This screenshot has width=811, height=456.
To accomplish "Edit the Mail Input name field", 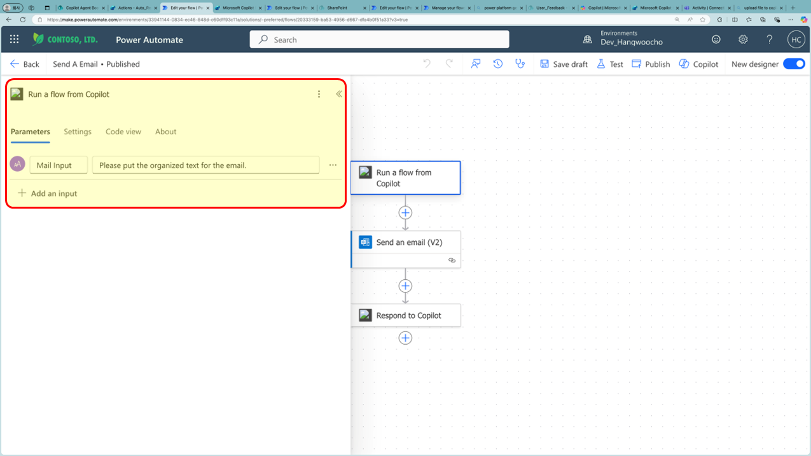I will 59,165.
